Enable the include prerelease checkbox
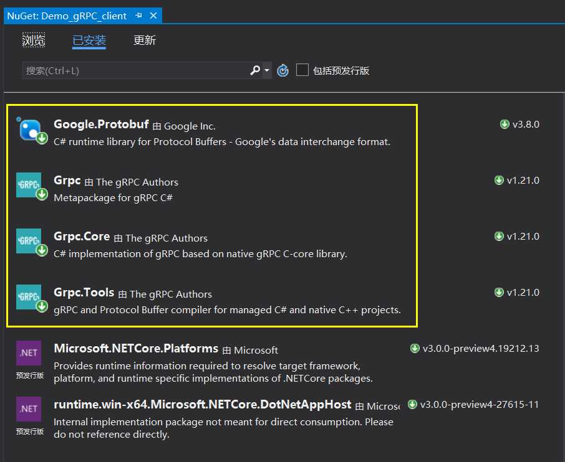The height and width of the screenshot is (462, 565). tap(302, 70)
